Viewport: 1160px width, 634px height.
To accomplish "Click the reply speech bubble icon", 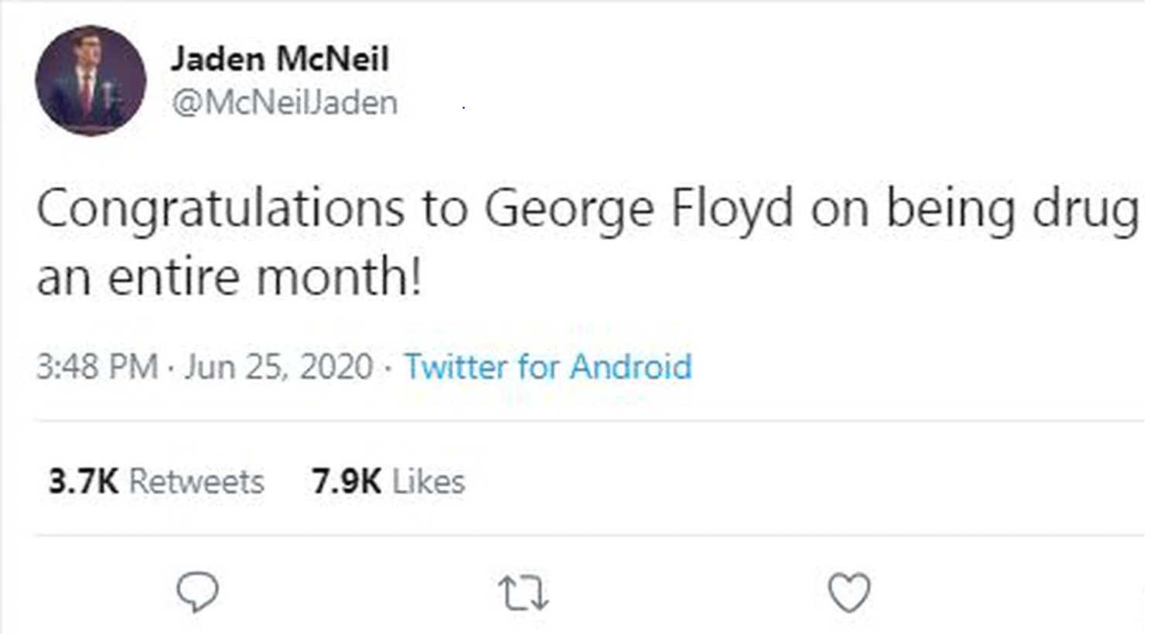I will click(198, 592).
